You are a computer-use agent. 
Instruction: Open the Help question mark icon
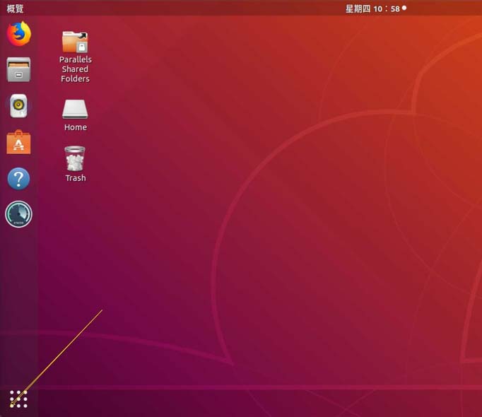(x=19, y=178)
